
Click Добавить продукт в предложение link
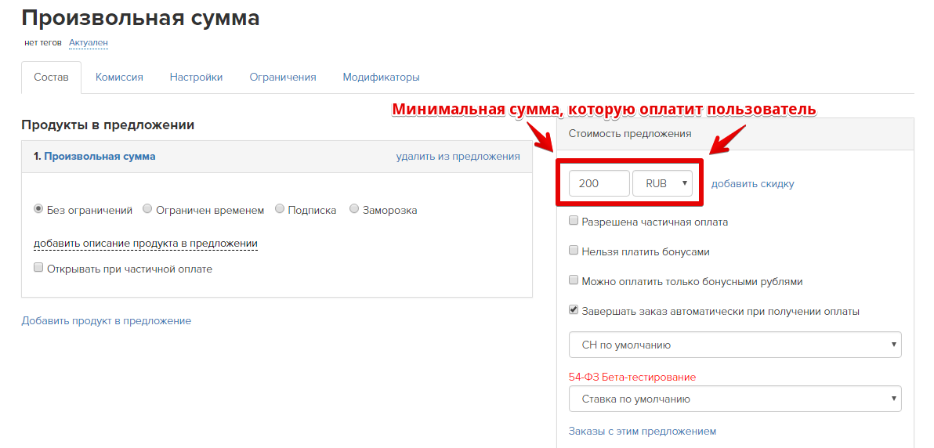point(107,320)
